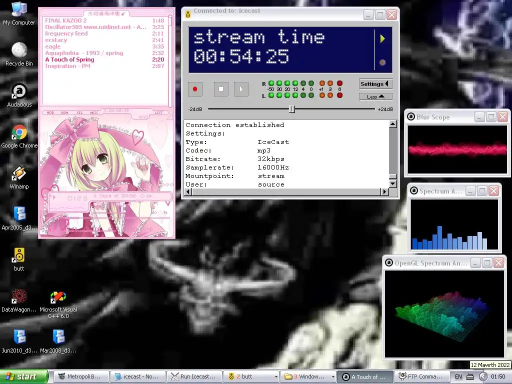Click the red record button in butt
Screen dimensions: 512x384
coord(195,89)
